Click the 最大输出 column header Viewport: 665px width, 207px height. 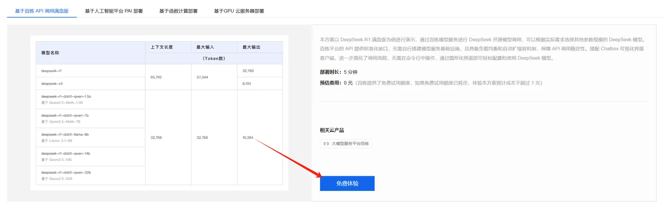[260, 47]
